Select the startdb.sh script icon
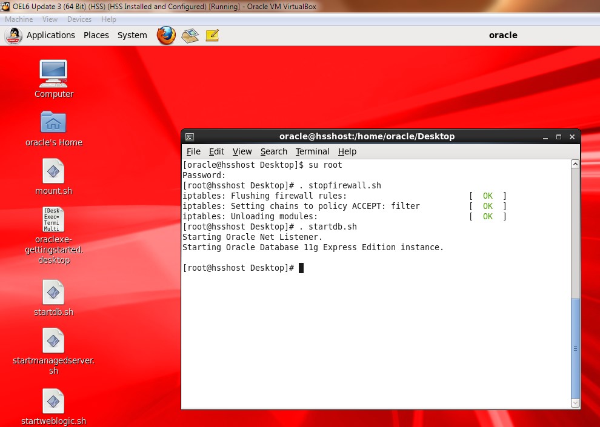Image resolution: width=600 pixels, height=427 pixels. point(53,292)
